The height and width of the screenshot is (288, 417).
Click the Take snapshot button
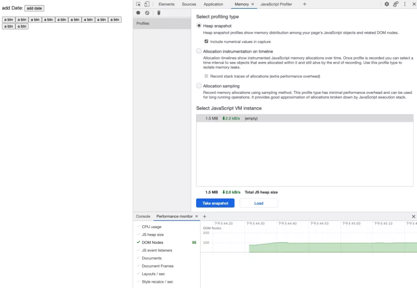215,203
